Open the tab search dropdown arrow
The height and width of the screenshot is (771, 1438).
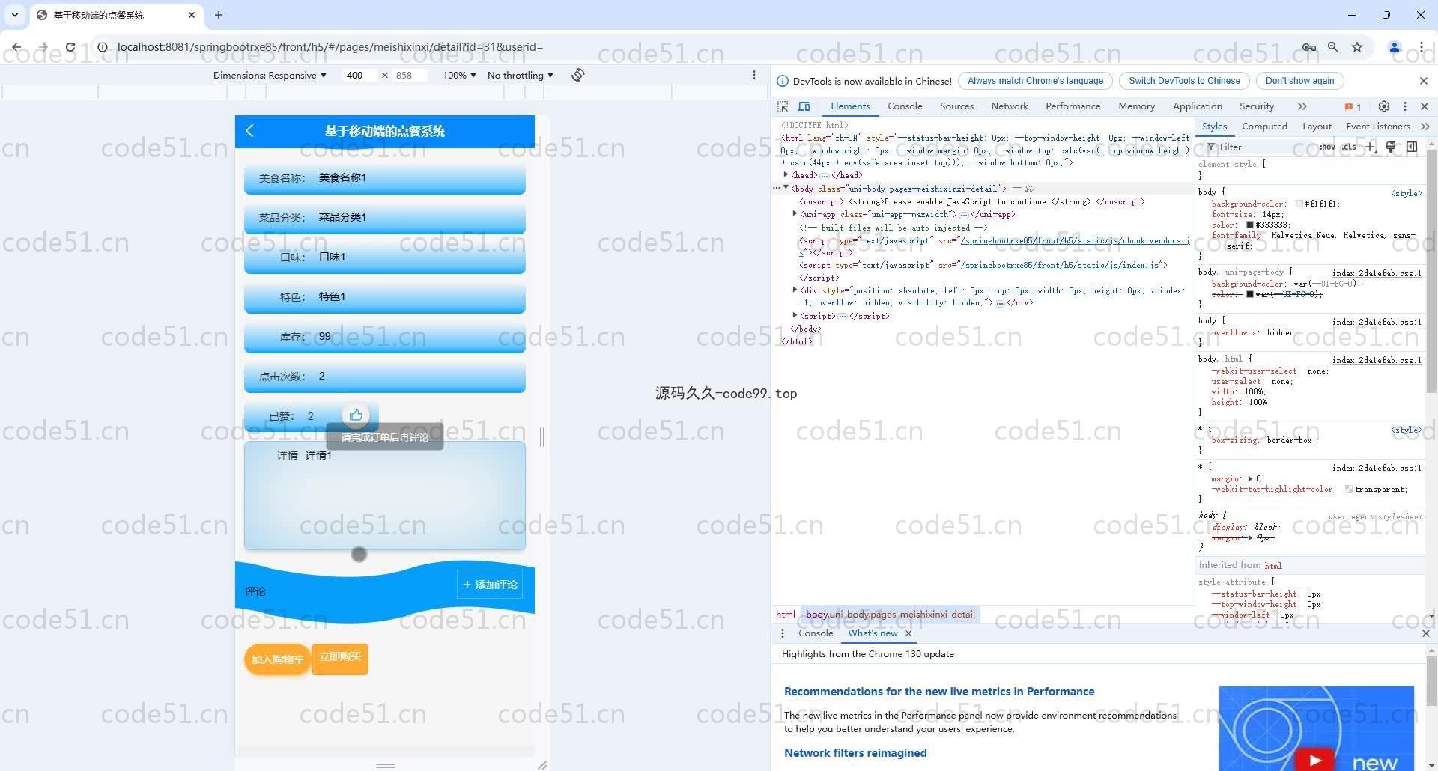(x=15, y=15)
